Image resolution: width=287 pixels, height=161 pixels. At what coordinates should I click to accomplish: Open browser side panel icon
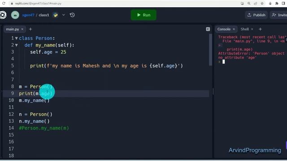[283, 3]
